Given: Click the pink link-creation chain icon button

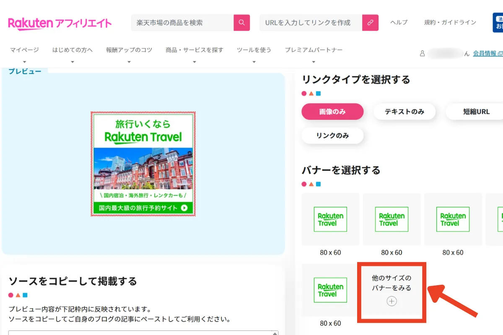Looking at the screenshot, I should click(x=370, y=23).
